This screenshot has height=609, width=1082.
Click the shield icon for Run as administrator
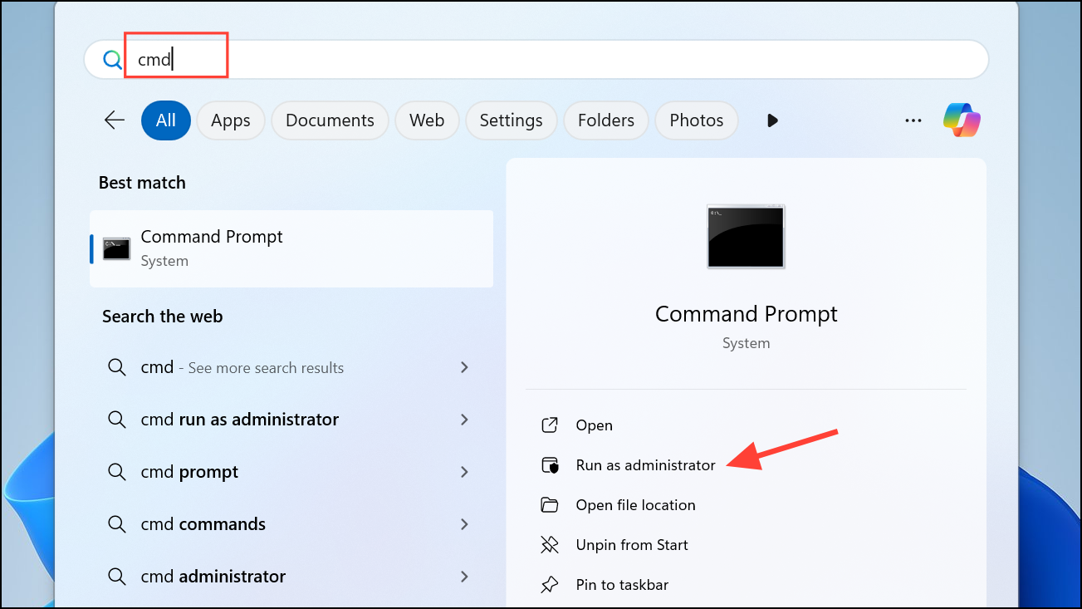click(550, 465)
